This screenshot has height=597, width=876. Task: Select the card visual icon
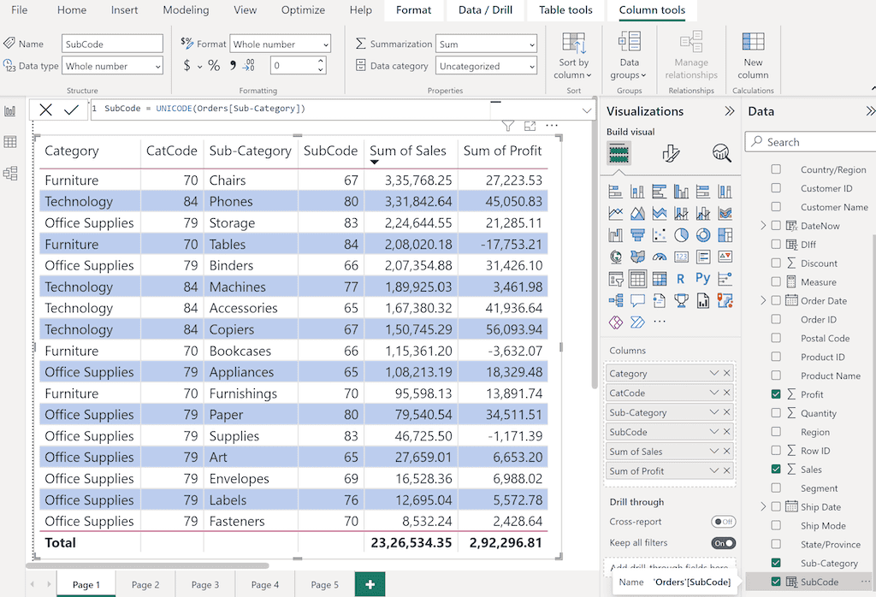click(681, 257)
